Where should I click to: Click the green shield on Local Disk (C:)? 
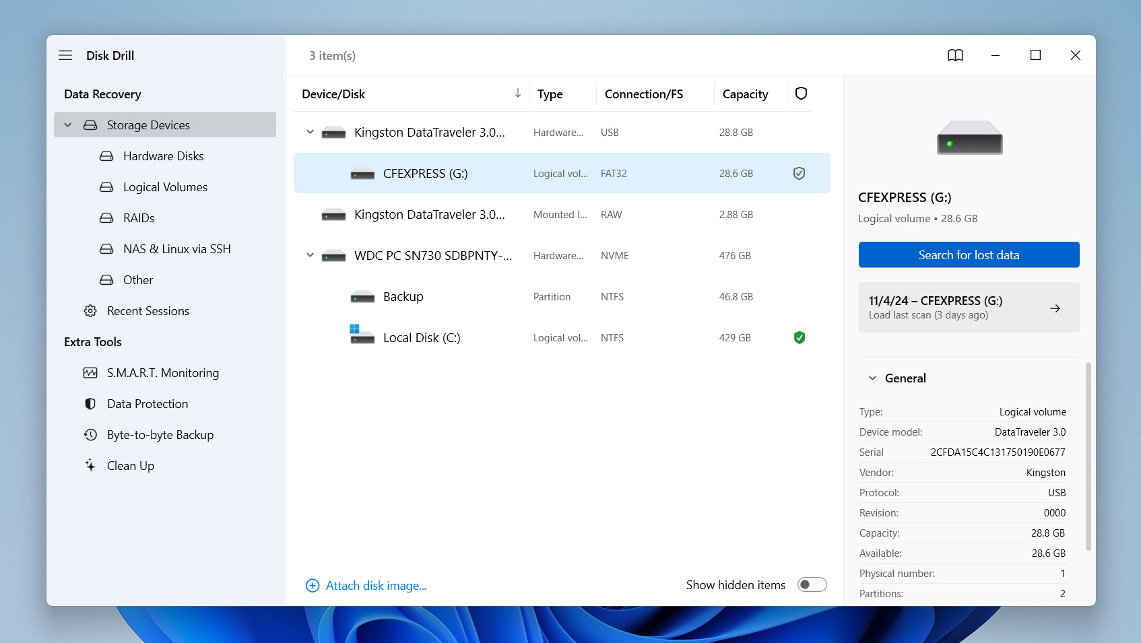click(x=800, y=337)
